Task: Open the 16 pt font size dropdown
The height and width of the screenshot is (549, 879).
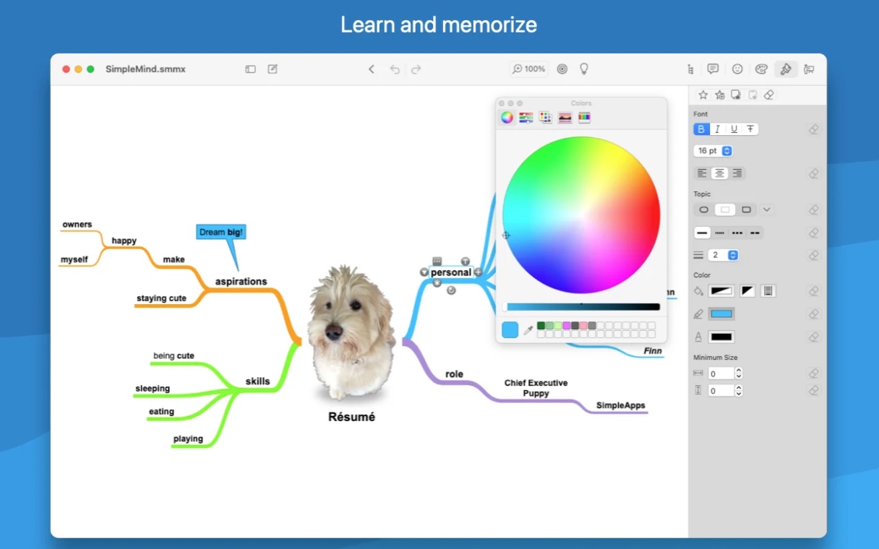Action: click(713, 151)
